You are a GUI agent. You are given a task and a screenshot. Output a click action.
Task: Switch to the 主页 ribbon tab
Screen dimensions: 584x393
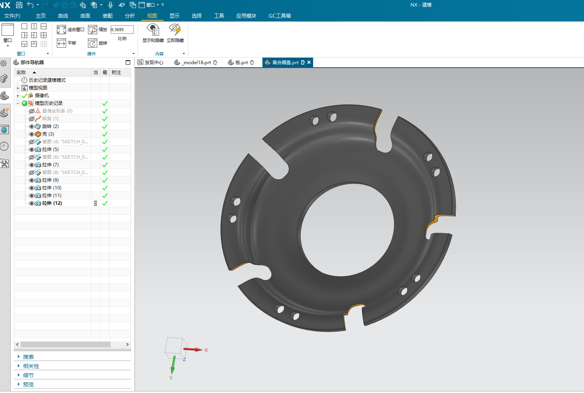(x=41, y=16)
